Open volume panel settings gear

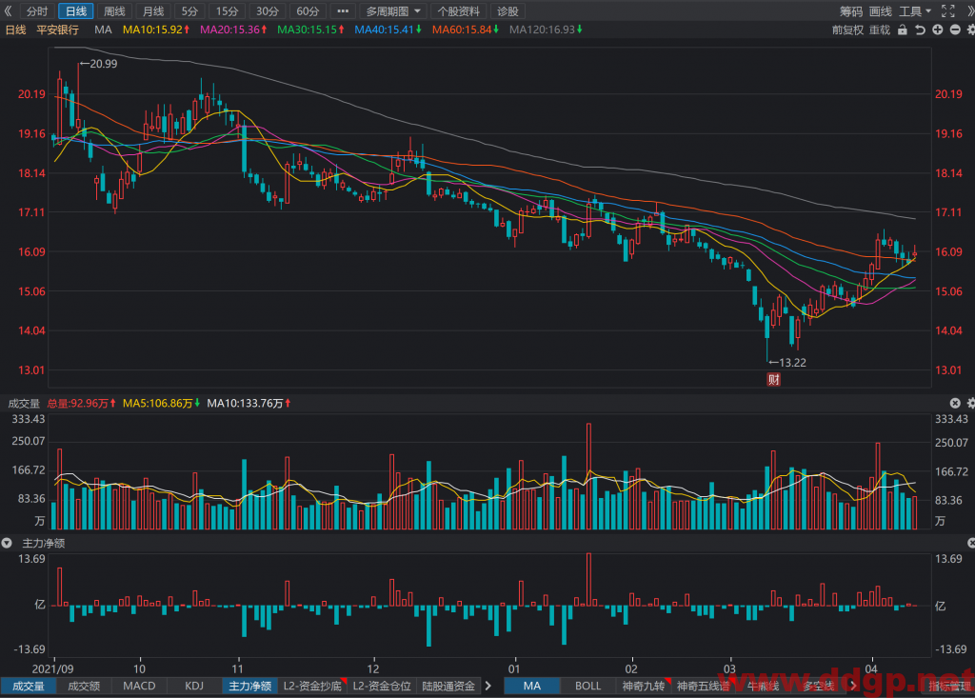click(x=970, y=403)
